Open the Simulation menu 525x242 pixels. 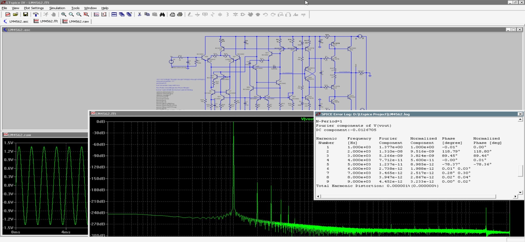coord(57,8)
